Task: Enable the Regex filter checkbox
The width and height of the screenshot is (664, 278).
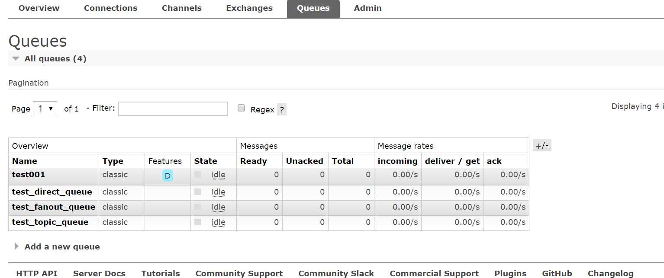Action: 242,108
